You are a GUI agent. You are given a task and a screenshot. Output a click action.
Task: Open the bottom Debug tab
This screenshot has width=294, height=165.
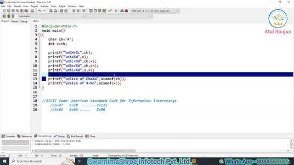tap(59, 136)
